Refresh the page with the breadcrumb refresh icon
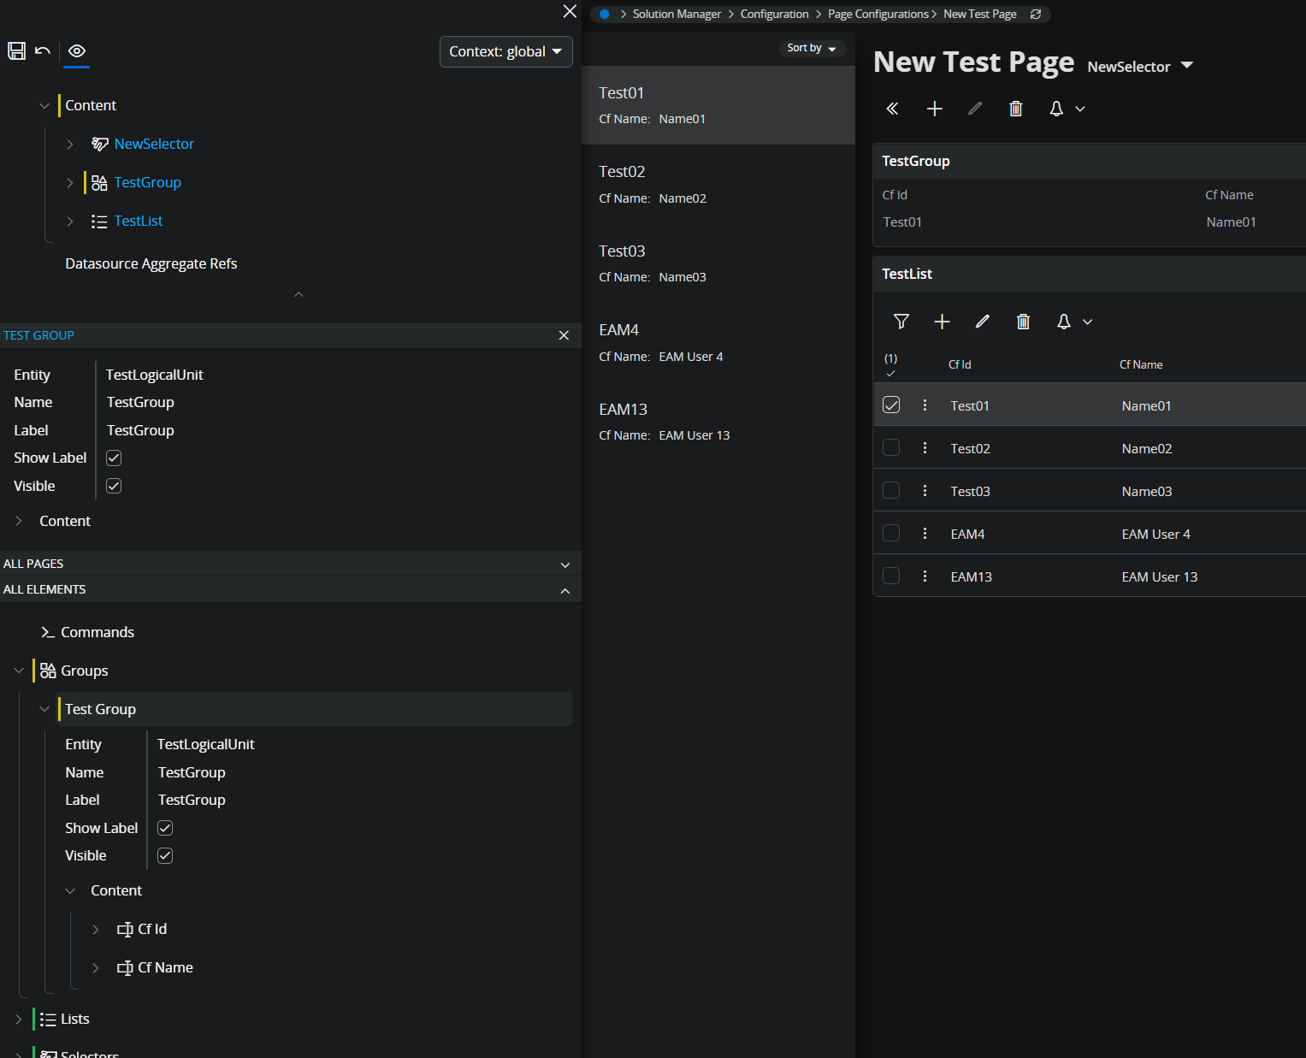Screen dimensions: 1306x1058 pos(1035,14)
